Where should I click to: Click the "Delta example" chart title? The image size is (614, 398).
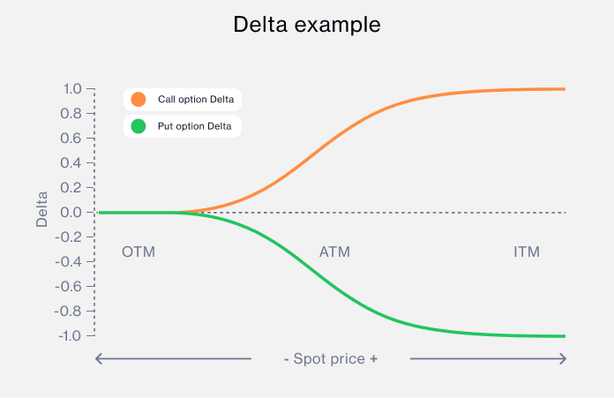[307, 25]
